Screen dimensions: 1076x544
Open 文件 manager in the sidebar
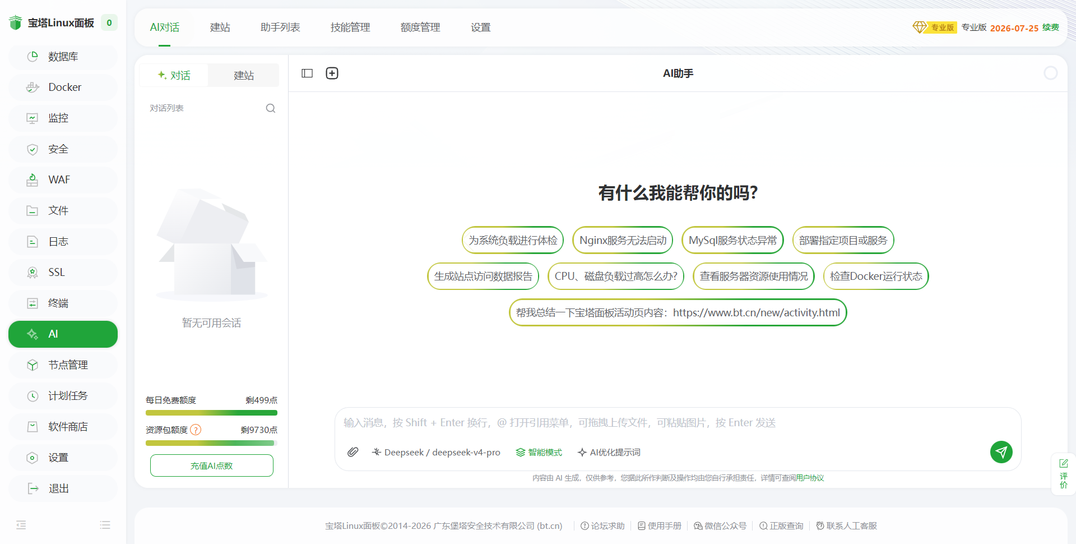point(63,211)
